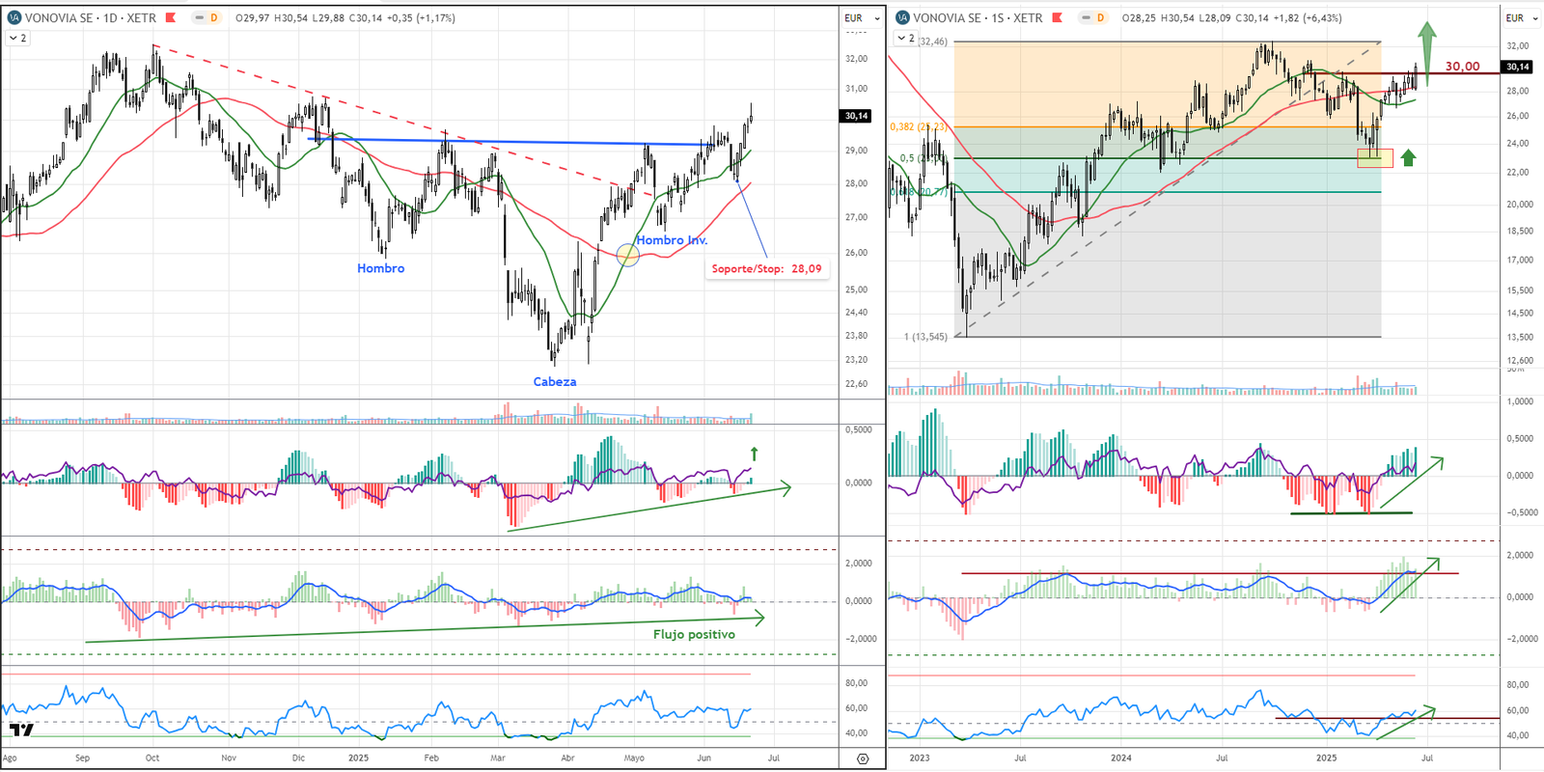
Task: Click '18,500' on the 1S price scale
Action: [1520, 232]
